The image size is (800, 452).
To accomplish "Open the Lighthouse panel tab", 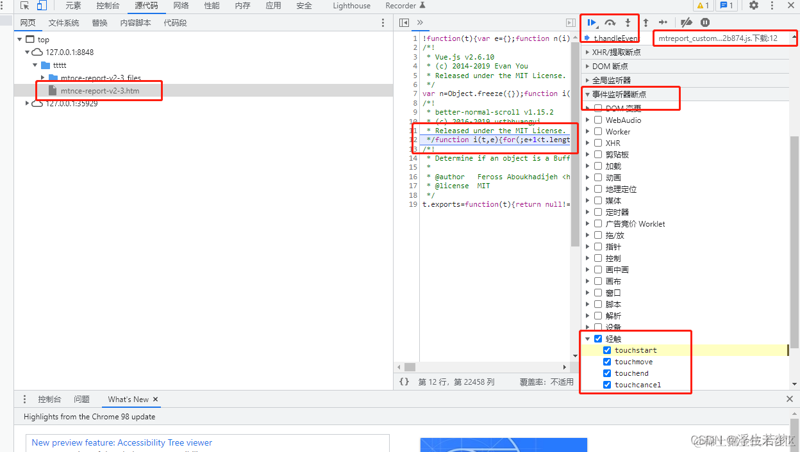I will (351, 6).
